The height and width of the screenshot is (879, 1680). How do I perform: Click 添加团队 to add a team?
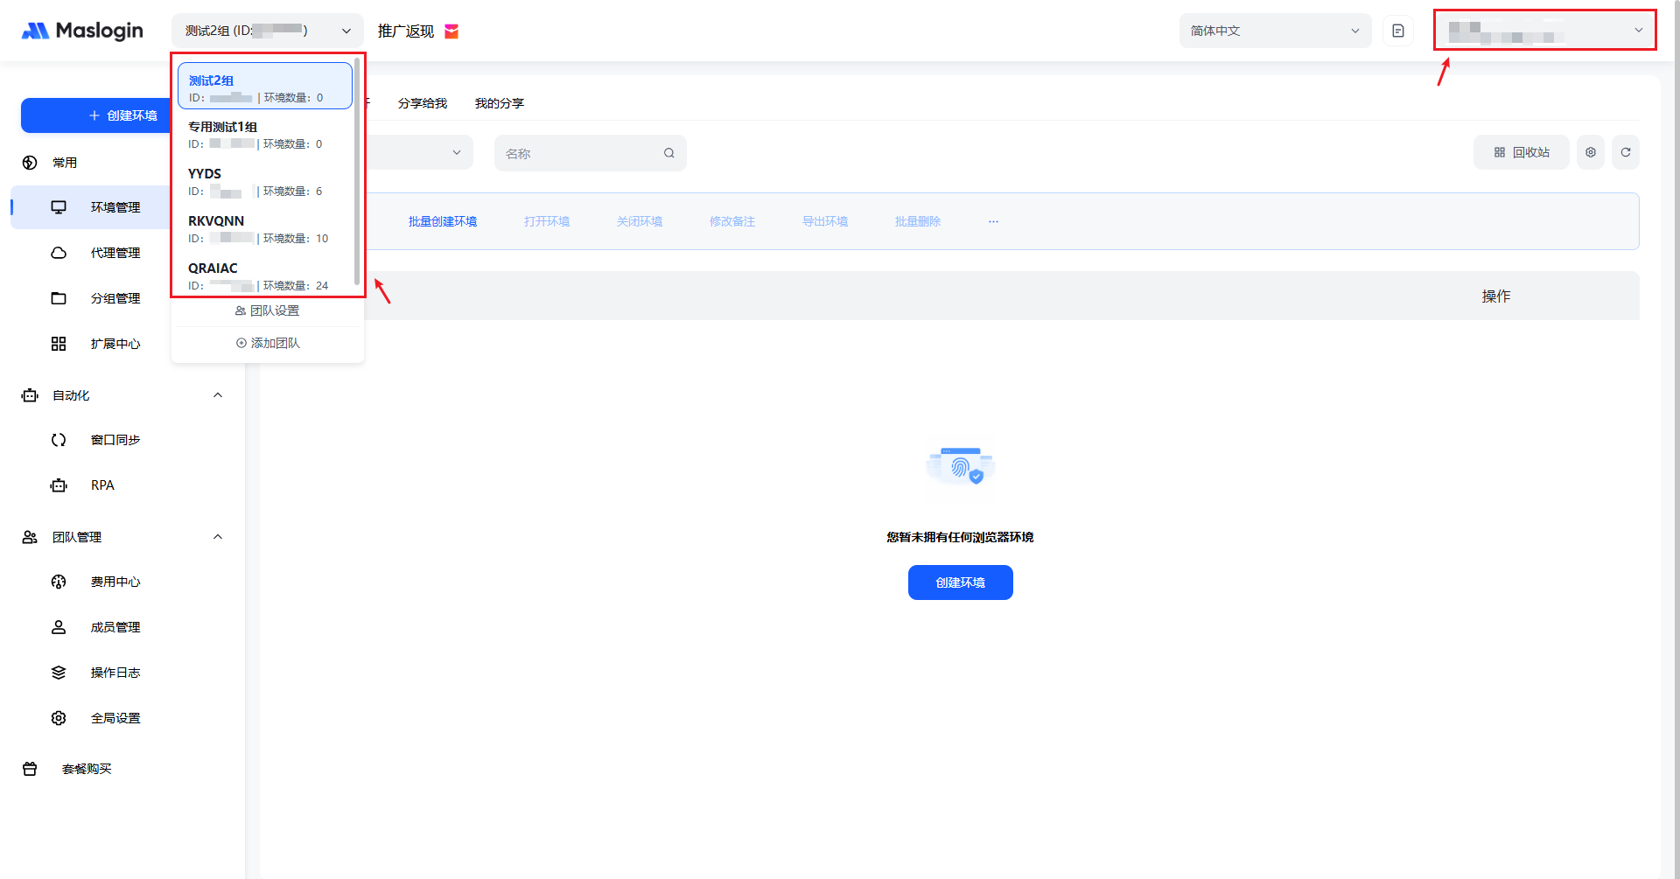coord(268,343)
